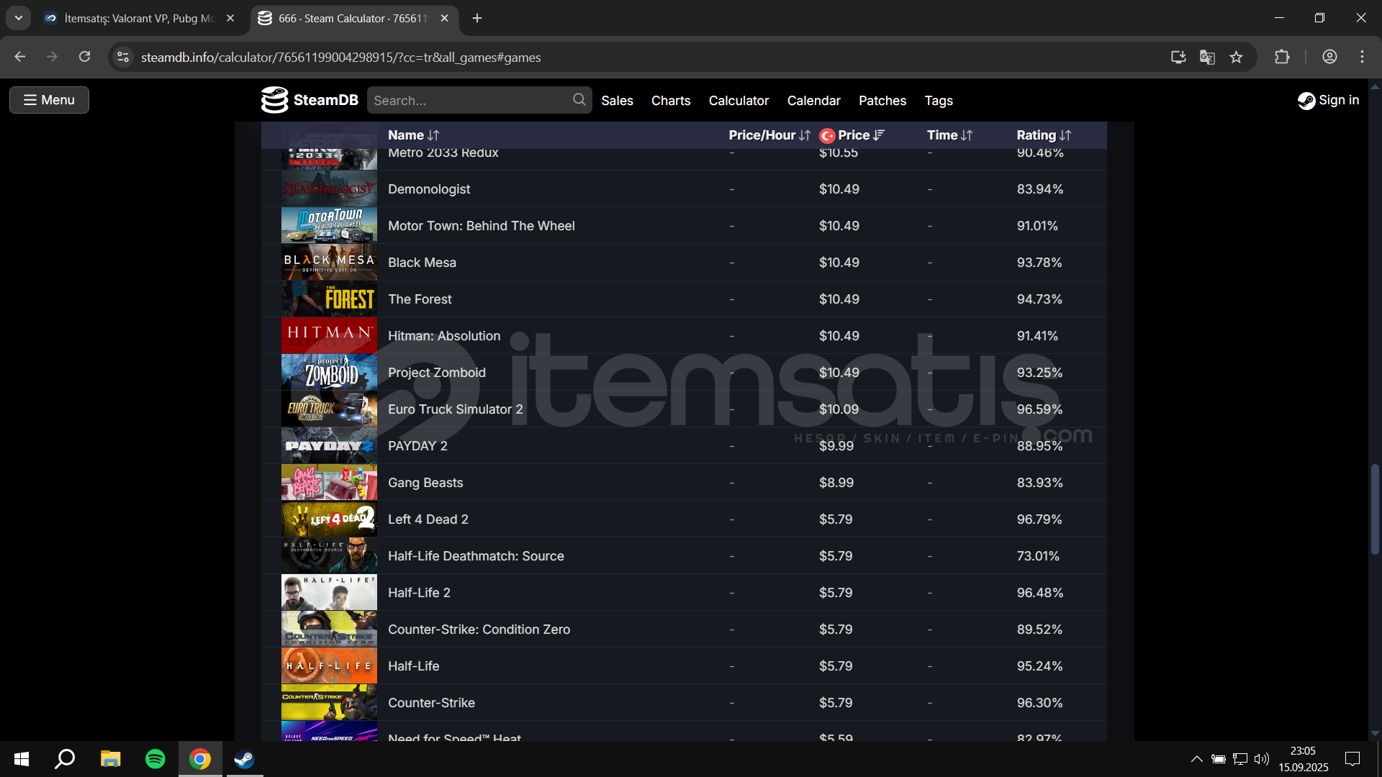
Task: Open the volume control in system tray
Action: tap(1261, 759)
